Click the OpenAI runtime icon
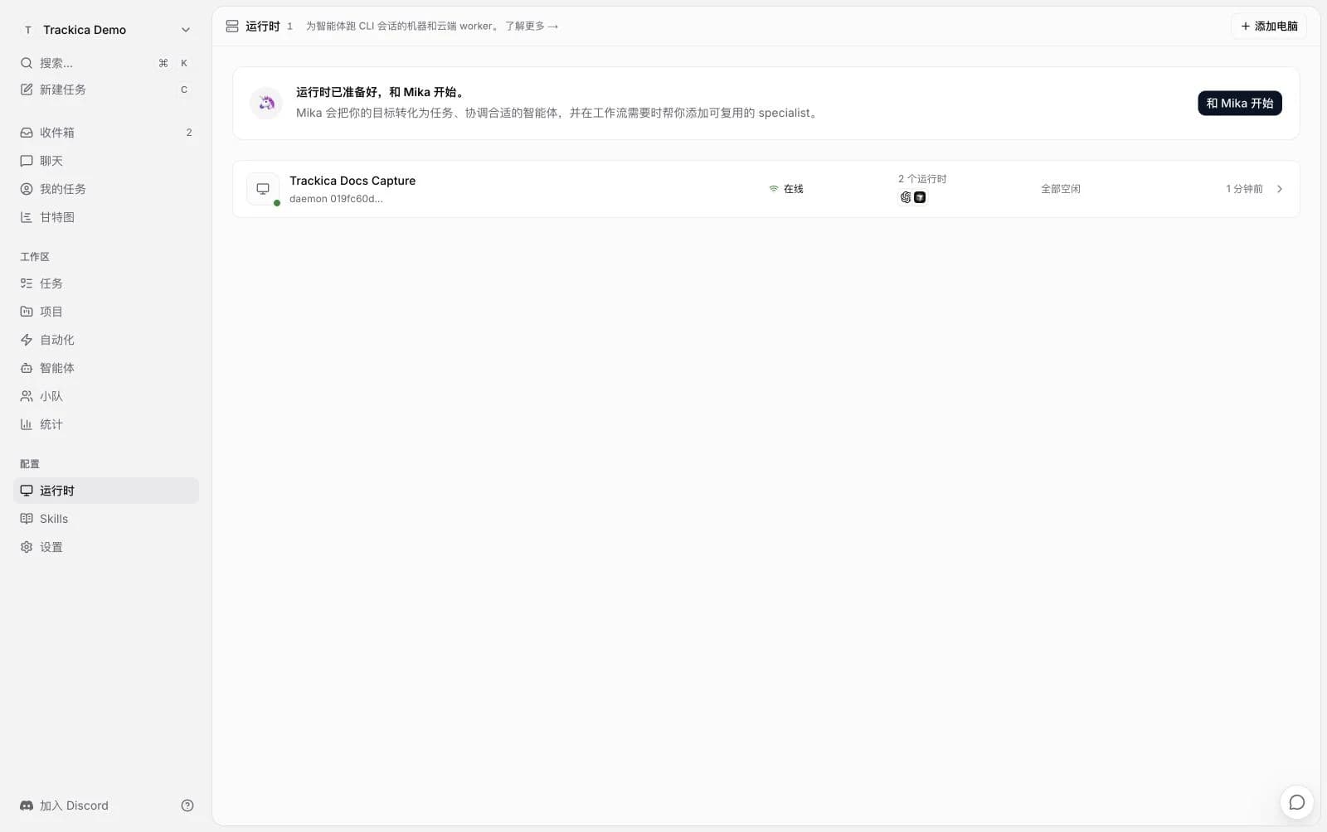Screen dimensions: 1327x832 (x=906, y=197)
